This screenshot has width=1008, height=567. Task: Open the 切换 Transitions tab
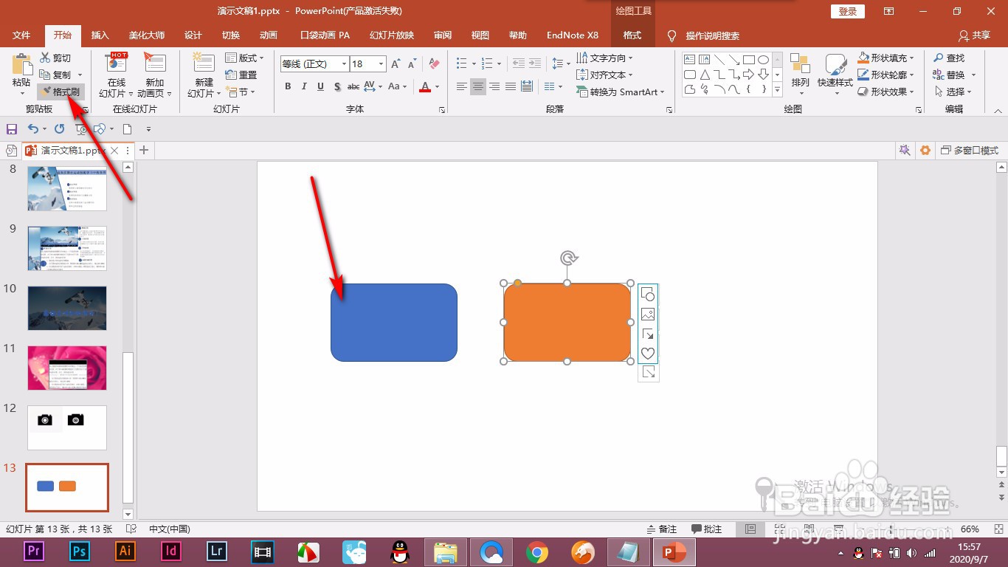pos(231,35)
